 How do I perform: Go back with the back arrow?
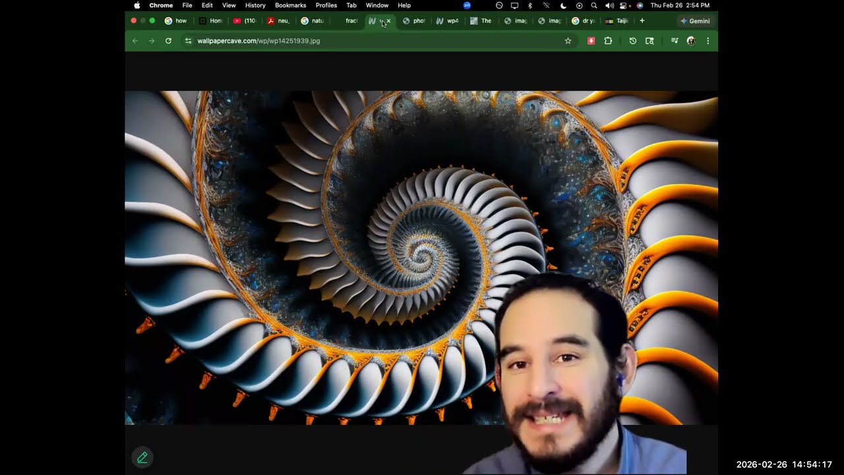click(135, 41)
